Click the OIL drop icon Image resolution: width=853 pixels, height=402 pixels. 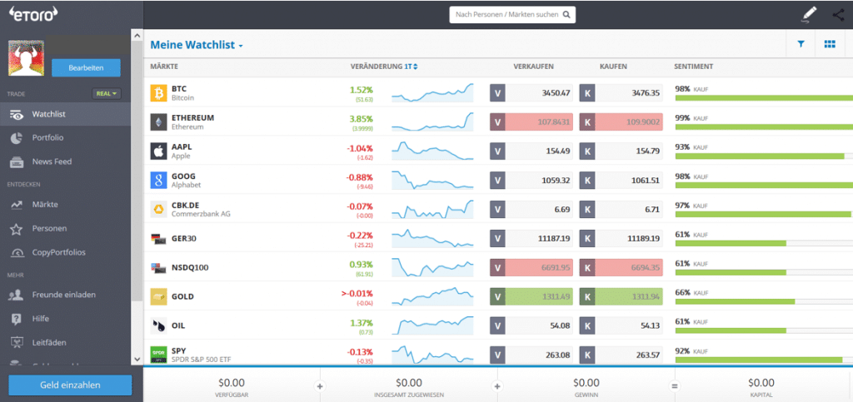157,325
